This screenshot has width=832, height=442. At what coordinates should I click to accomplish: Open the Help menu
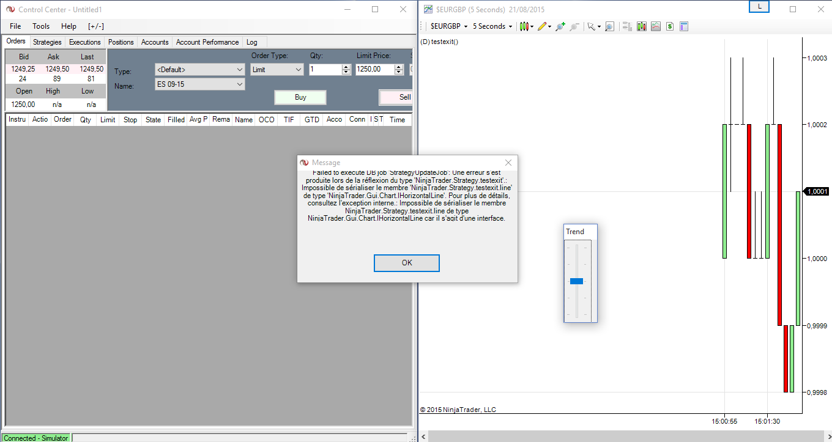(69, 26)
